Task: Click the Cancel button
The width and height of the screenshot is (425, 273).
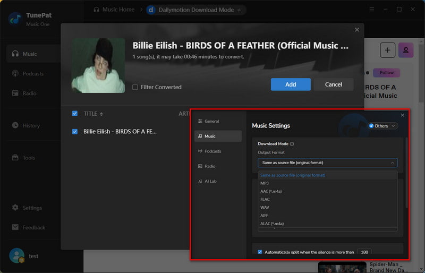Action: 334,84
